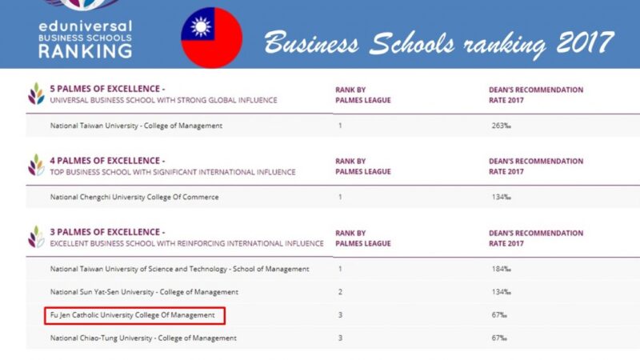Open National Chengchi University College Of Commerce
Image resolution: width=640 pixels, height=360 pixels.
click(134, 197)
